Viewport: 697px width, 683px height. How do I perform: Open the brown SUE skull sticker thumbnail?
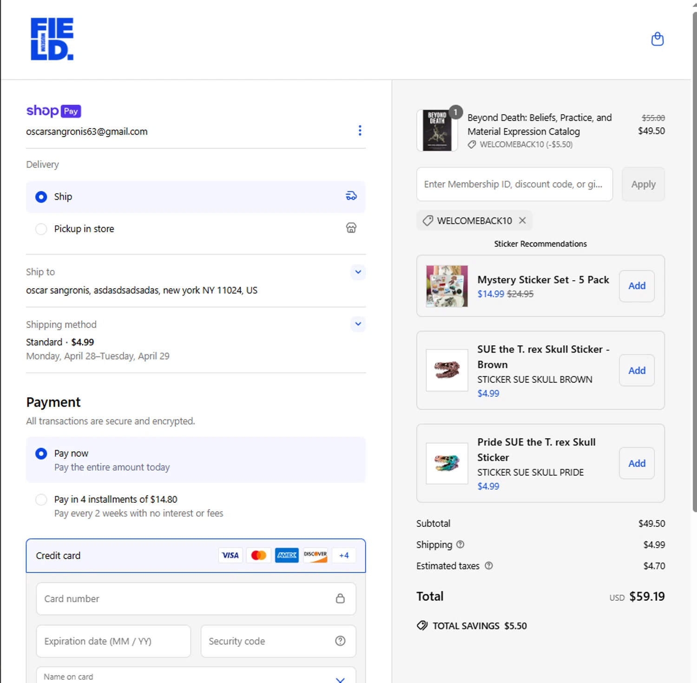pyautogui.click(x=447, y=370)
